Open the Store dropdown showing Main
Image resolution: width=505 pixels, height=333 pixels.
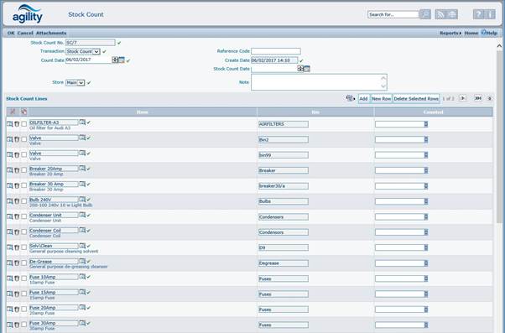point(75,83)
